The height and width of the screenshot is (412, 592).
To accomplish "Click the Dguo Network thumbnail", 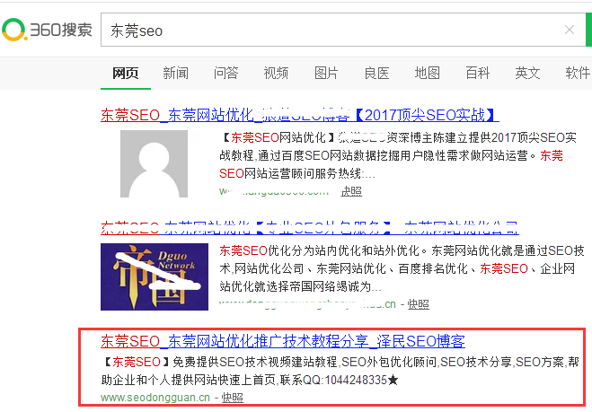I will click(155, 277).
